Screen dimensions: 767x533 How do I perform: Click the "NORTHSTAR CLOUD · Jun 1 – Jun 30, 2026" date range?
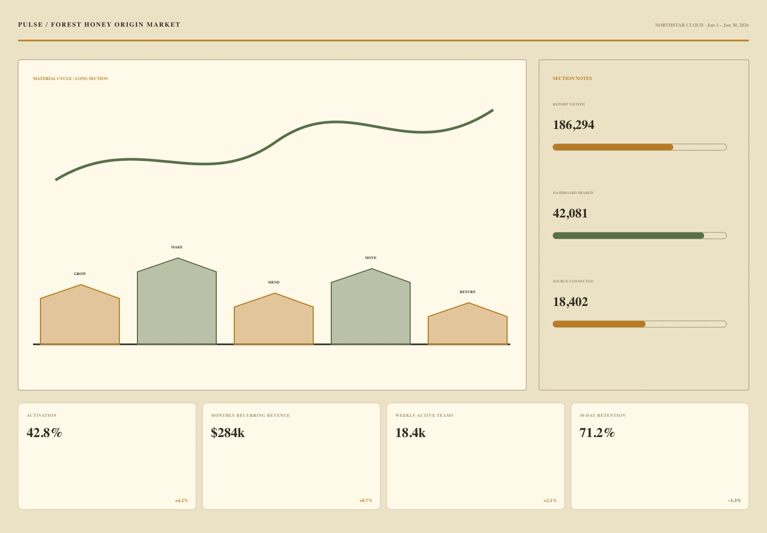tap(701, 25)
